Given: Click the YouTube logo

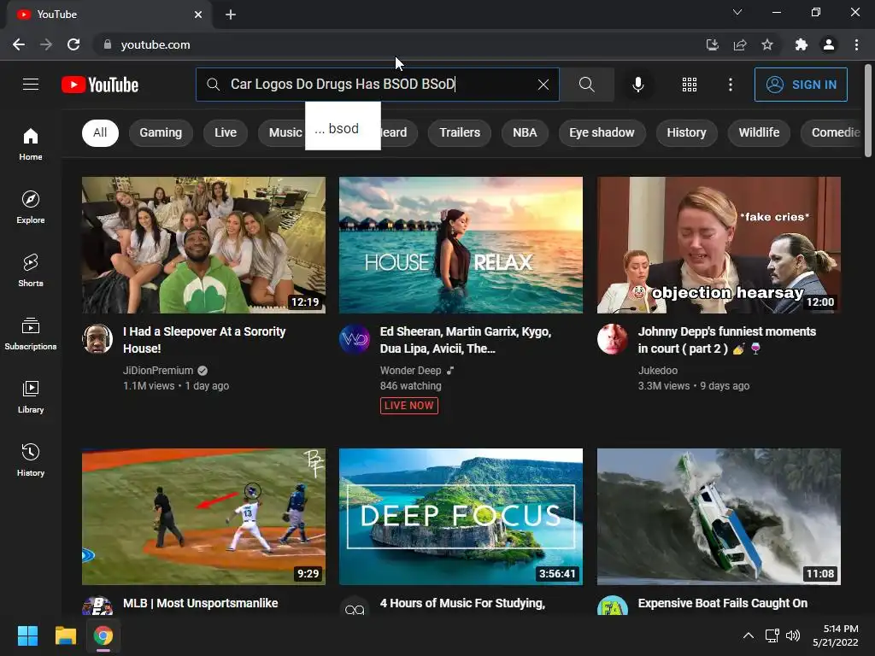Looking at the screenshot, I should coord(100,85).
